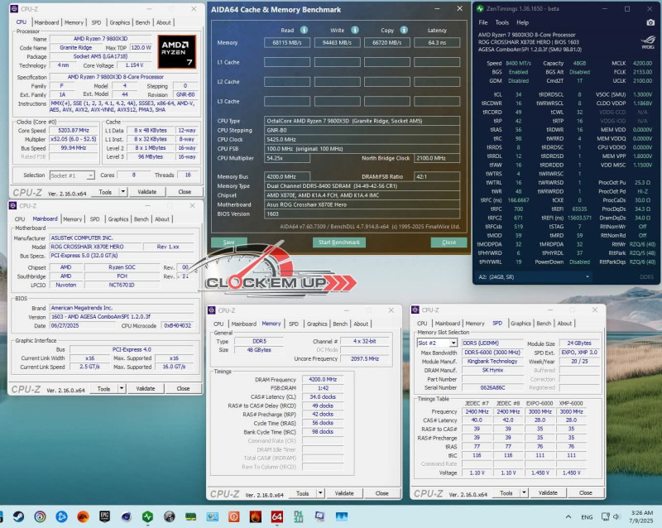This screenshot has width=662, height=528.
Task: Open the About tab in the CPU-Z SPD window
Action: tap(564, 323)
